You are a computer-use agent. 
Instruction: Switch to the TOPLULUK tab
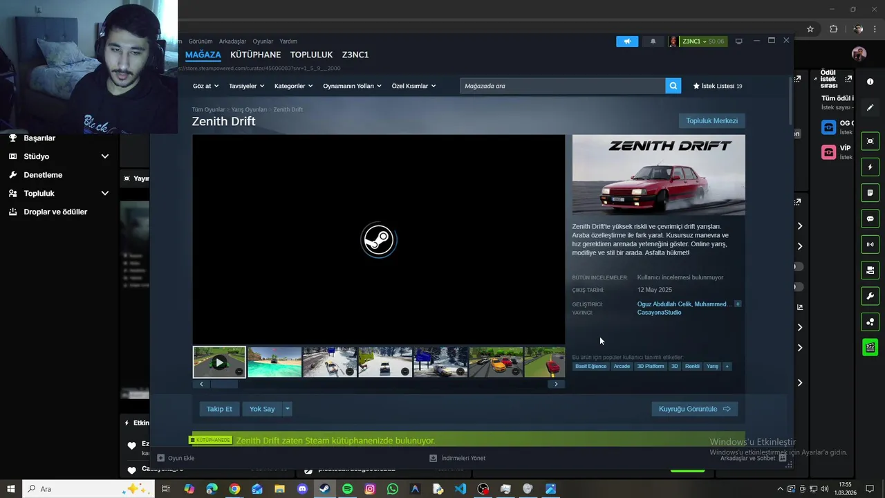point(311,55)
